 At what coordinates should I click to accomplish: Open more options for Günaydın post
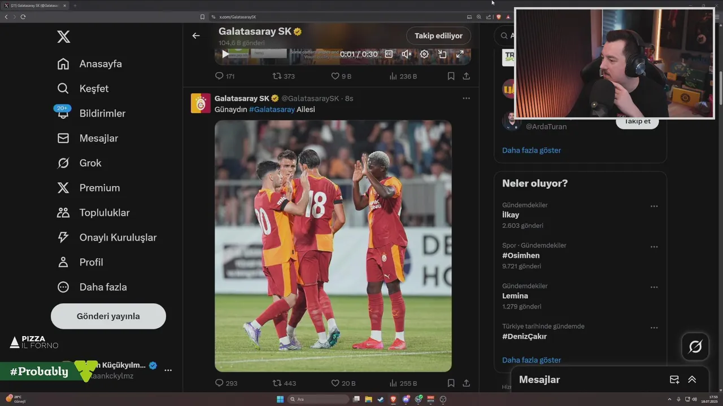point(466,98)
